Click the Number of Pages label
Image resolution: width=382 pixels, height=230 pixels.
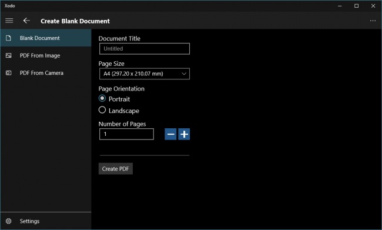pyautogui.click(x=122, y=124)
